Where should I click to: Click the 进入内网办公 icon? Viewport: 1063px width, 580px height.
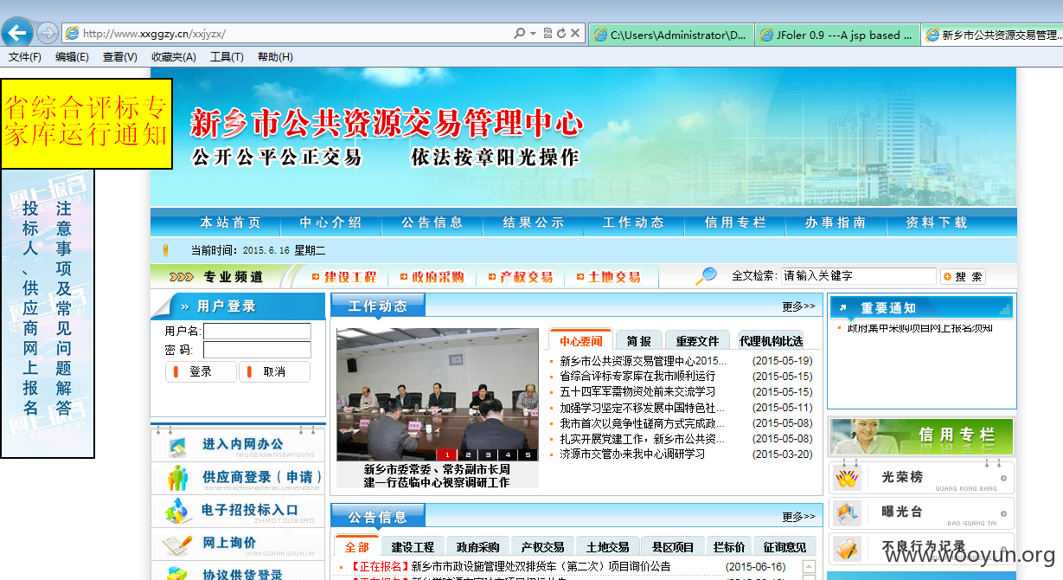click(176, 446)
